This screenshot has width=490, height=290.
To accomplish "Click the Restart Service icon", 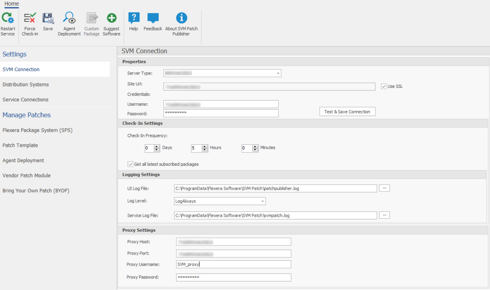I will click(8, 18).
